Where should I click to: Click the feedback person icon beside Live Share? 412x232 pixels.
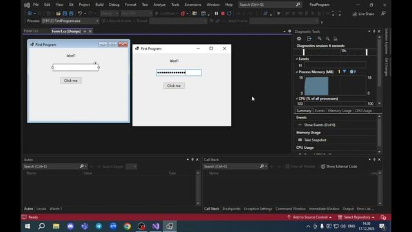[x=384, y=14]
